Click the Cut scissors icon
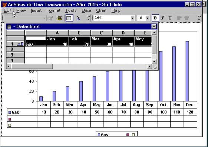Image resolution: width=208 pixels, height=147 pixels. 78,18
